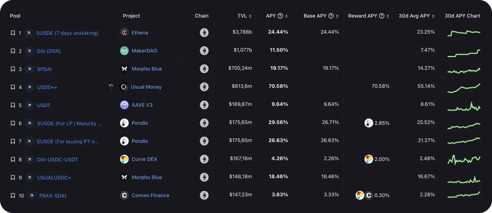Click the external arrow icon beside USDT
The height and width of the screenshot is (213, 492).
(29, 105)
